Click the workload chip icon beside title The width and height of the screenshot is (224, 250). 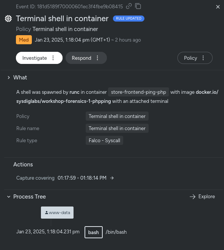(x=8, y=19)
